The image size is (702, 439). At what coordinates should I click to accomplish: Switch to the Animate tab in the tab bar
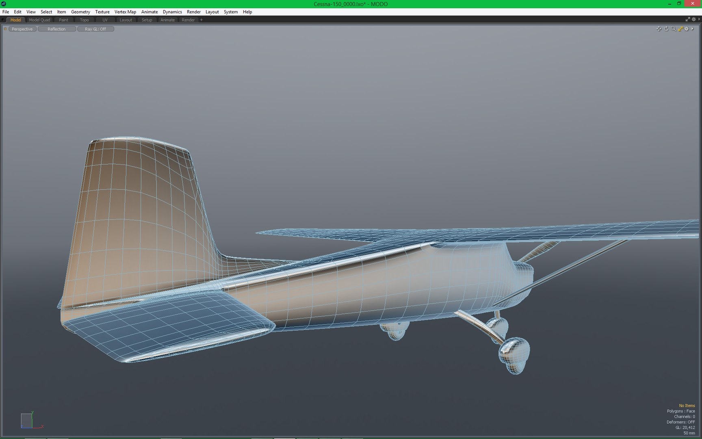pos(167,20)
